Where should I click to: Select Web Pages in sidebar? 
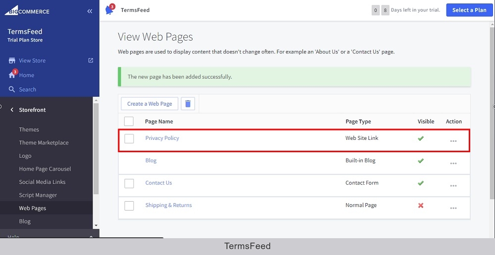click(33, 208)
